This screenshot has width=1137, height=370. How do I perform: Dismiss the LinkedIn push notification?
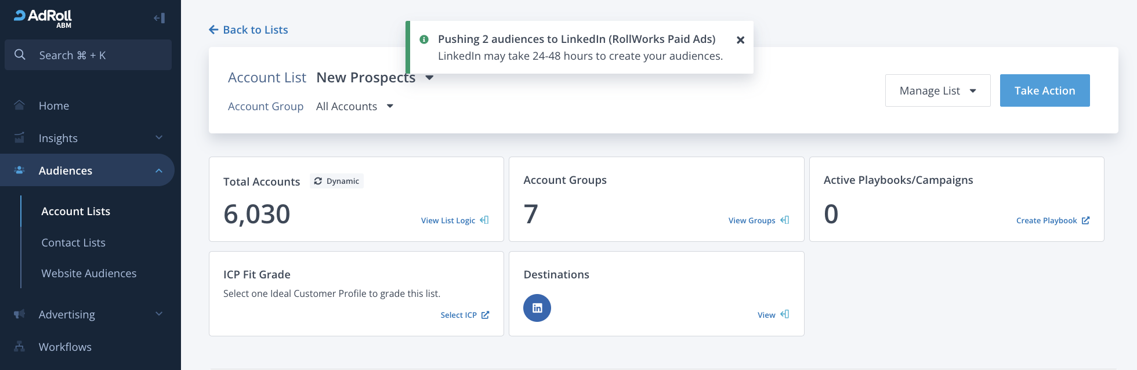pyautogui.click(x=740, y=40)
